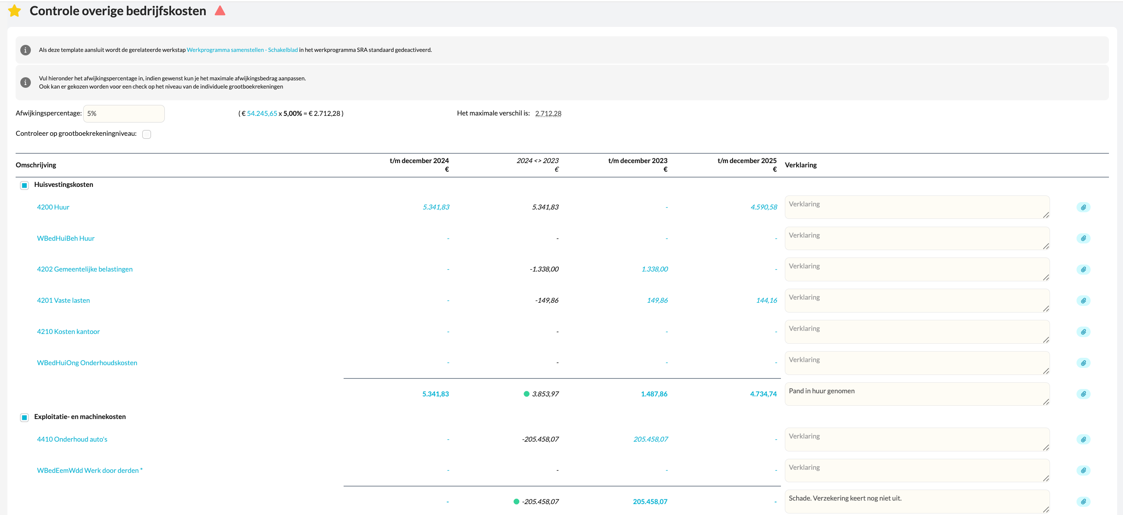Enable Controleer op grootboekrekeningniveau checkbox
Image resolution: width=1123 pixels, height=515 pixels.
click(146, 135)
